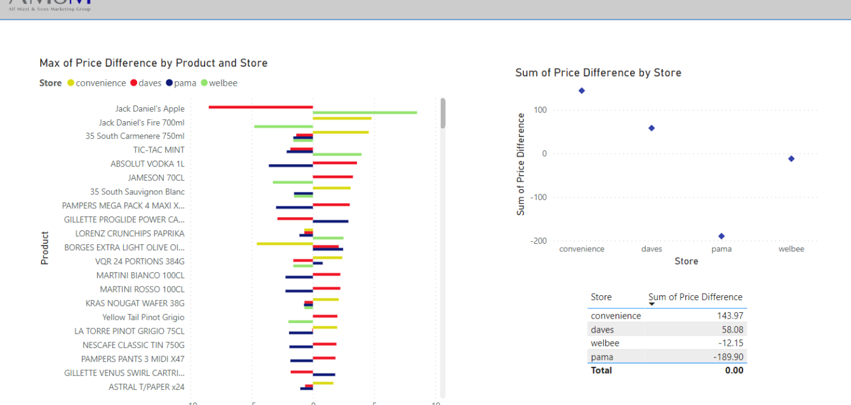
Task: Click the bar chart's vertical scrollbar thumb
Action: pos(443,113)
